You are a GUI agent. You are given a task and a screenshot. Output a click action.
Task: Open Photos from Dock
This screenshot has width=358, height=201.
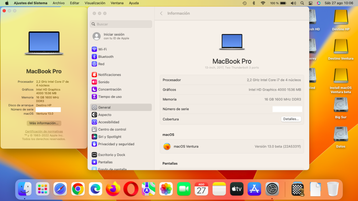166,189
